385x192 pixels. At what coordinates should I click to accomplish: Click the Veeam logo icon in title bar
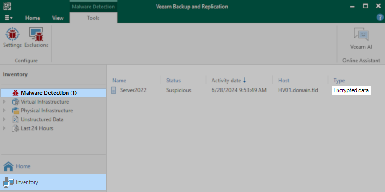point(7,6)
